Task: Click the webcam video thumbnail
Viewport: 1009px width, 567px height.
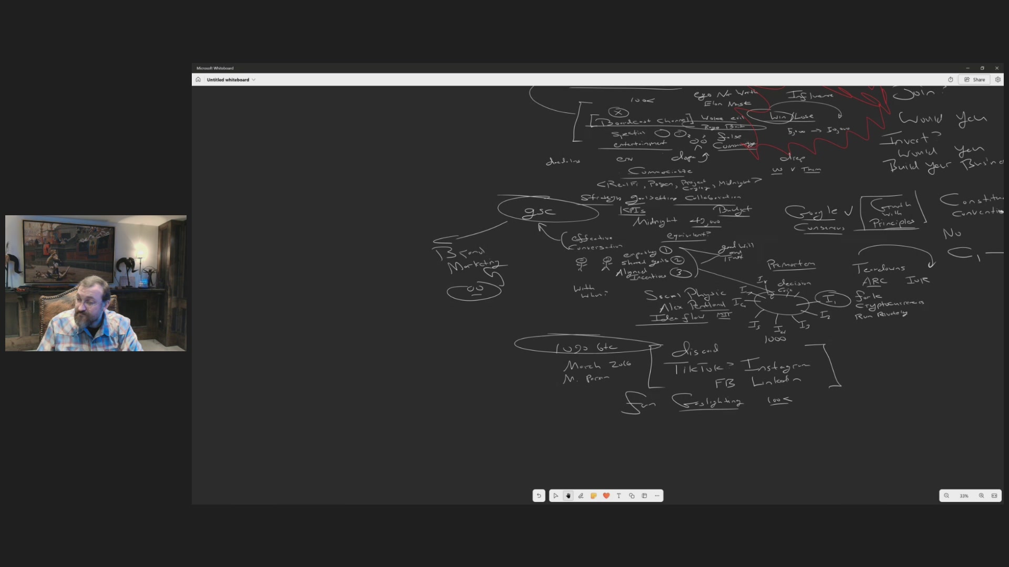Action: [x=96, y=283]
